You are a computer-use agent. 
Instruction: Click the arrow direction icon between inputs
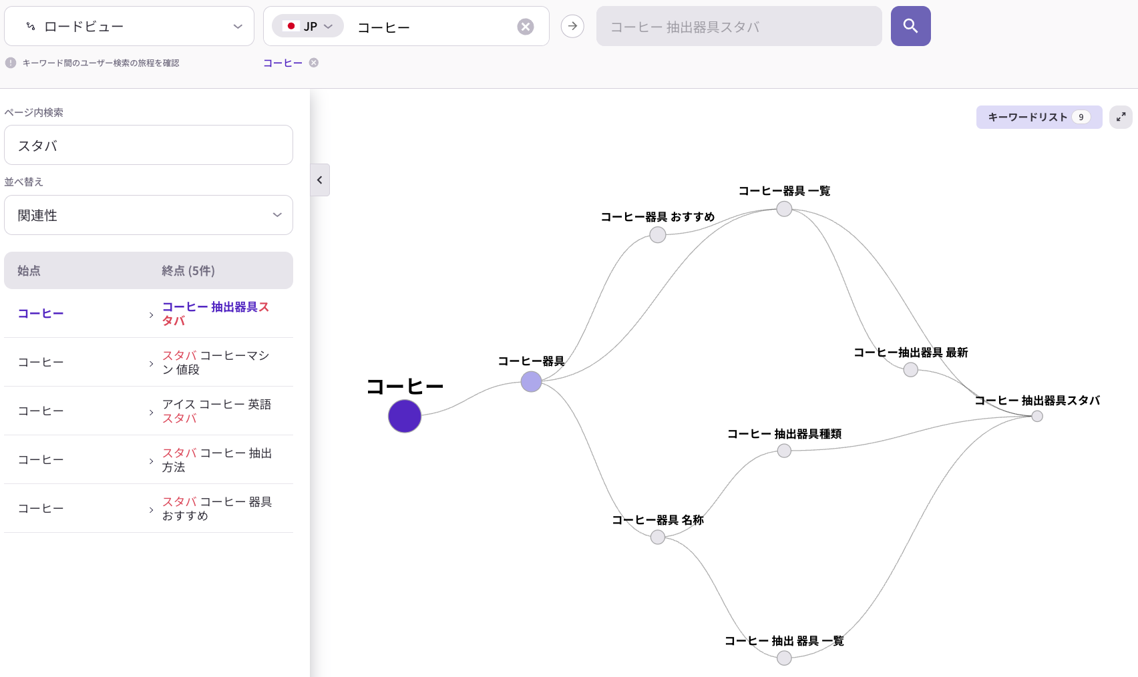point(572,26)
